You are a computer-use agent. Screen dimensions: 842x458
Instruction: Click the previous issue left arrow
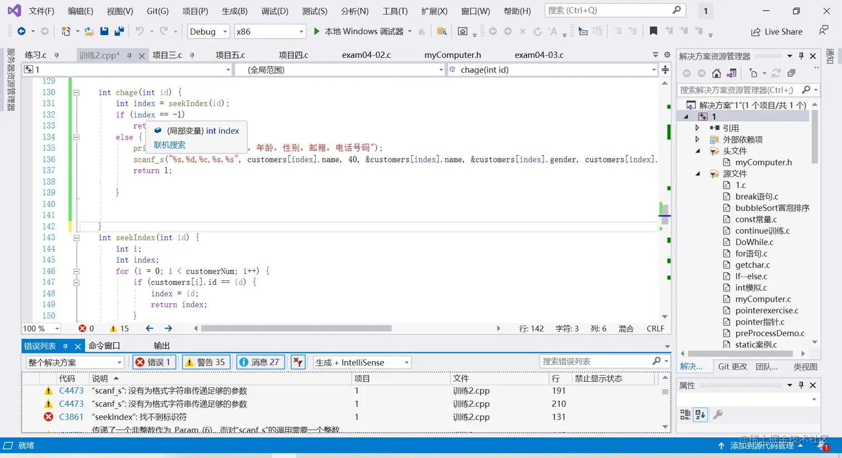149,328
